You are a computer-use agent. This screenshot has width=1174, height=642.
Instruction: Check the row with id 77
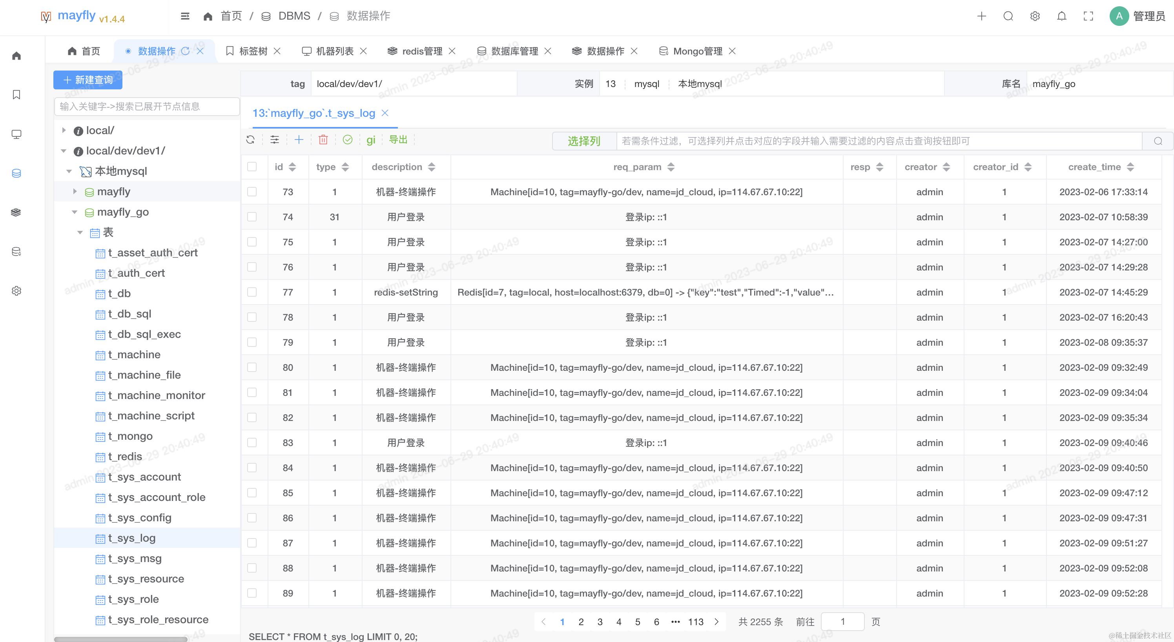point(252,292)
